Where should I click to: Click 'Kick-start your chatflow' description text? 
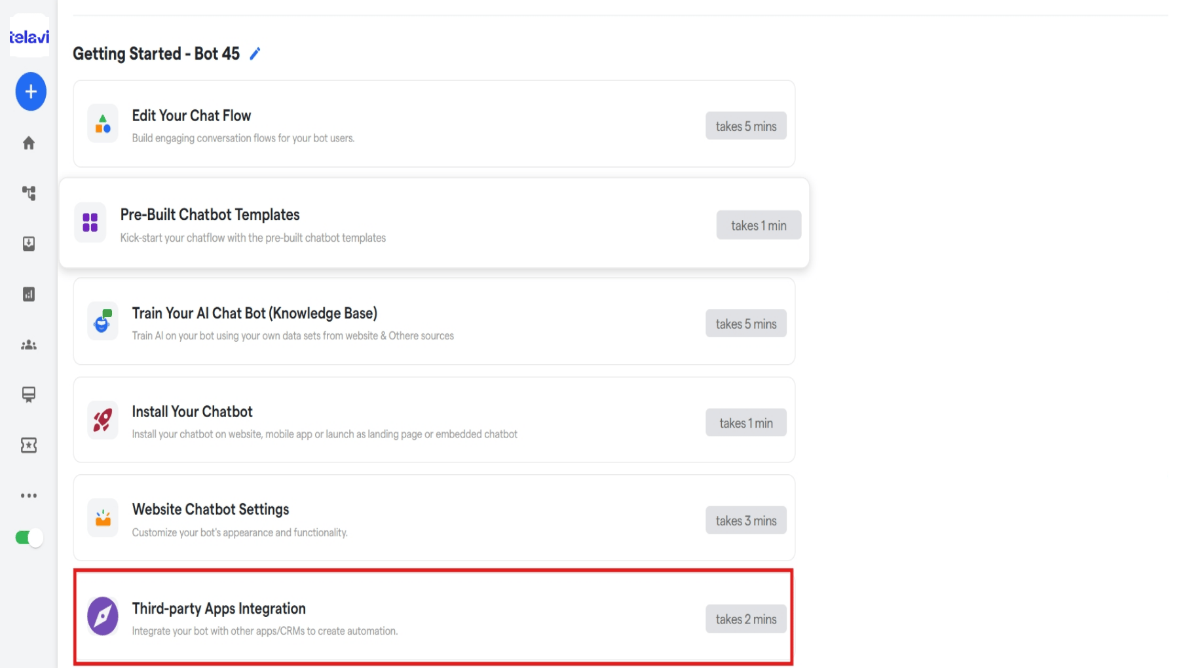point(253,238)
